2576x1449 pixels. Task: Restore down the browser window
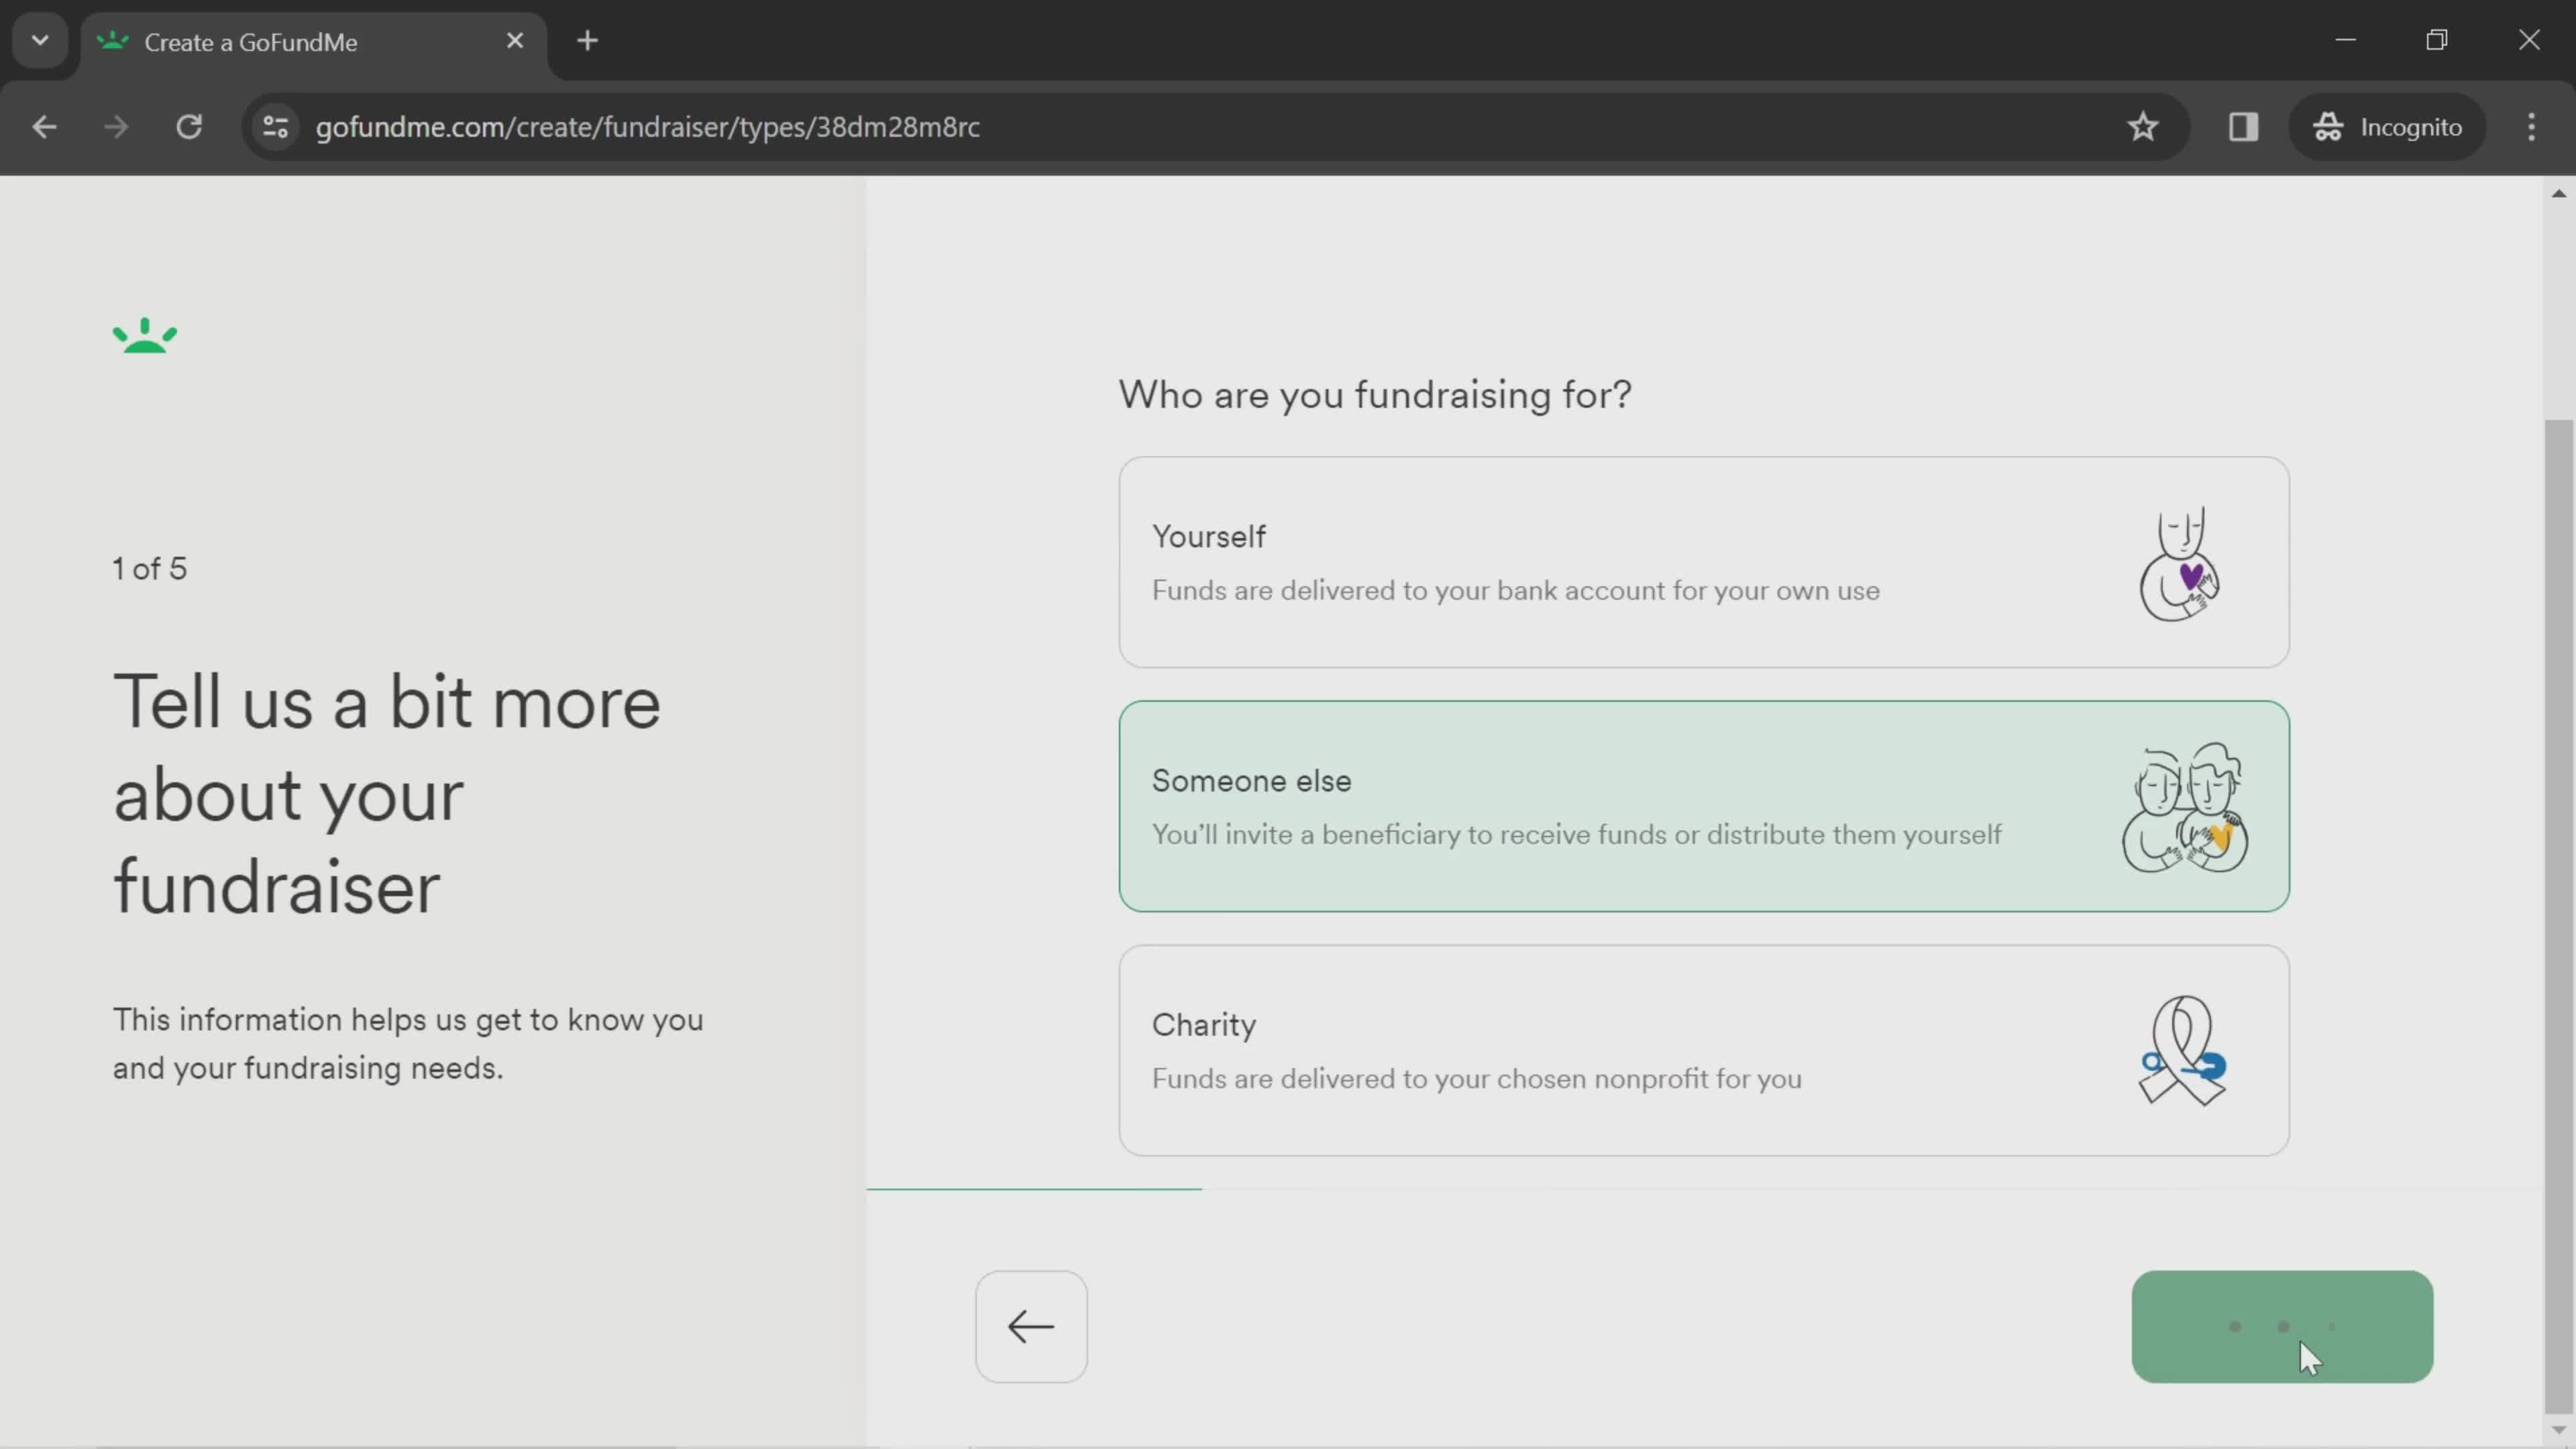click(x=2437, y=40)
